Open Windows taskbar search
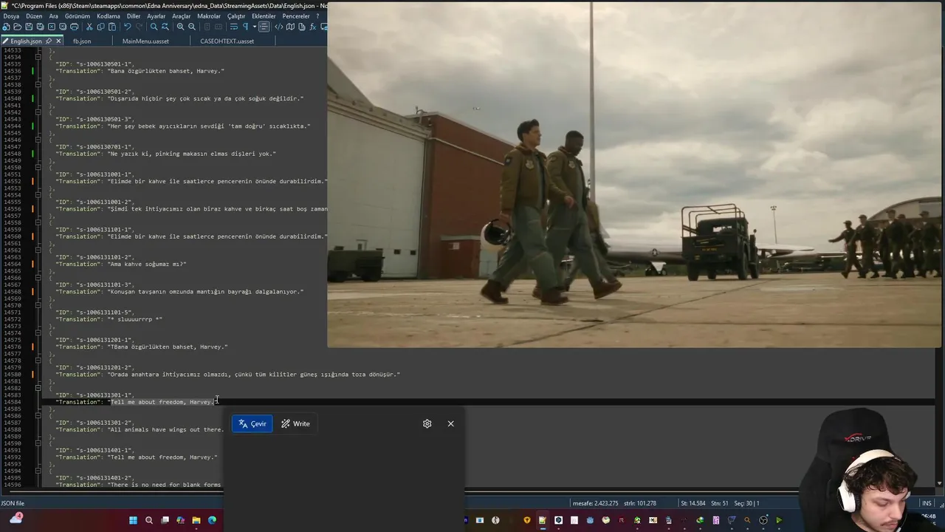Image resolution: width=945 pixels, height=532 pixels. coord(148,520)
